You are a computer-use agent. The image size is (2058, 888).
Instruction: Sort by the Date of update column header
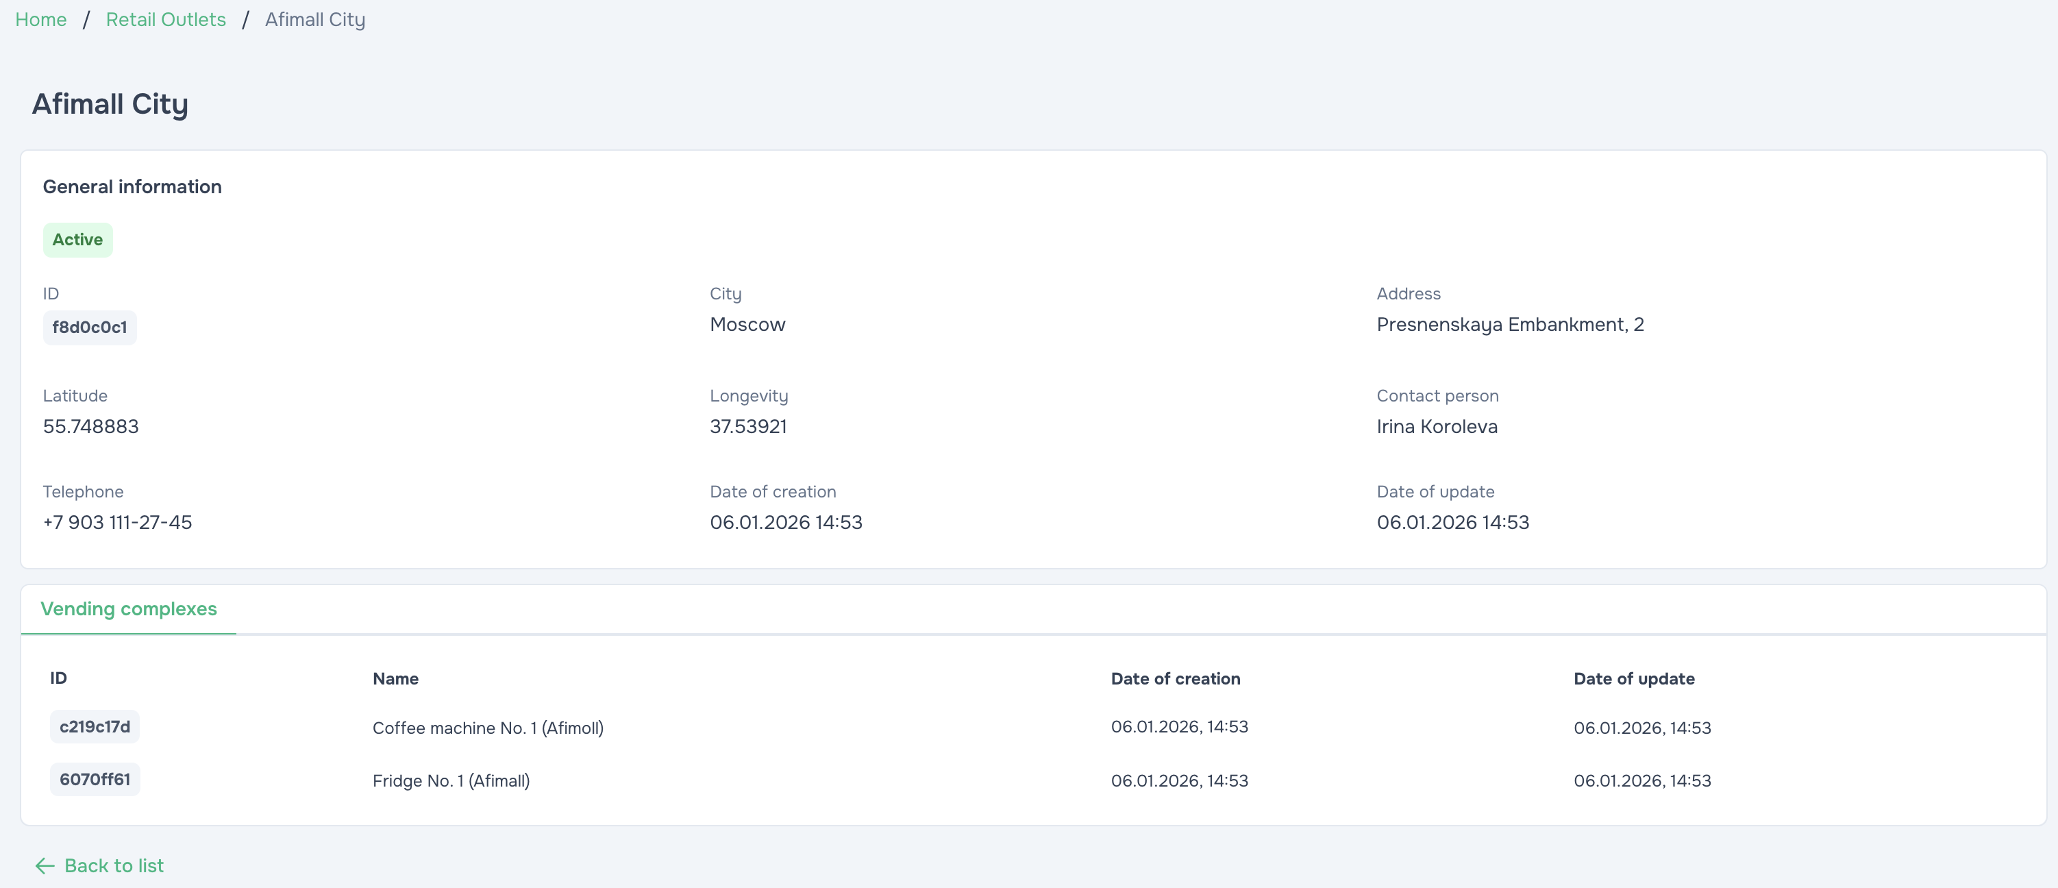pos(1633,678)
